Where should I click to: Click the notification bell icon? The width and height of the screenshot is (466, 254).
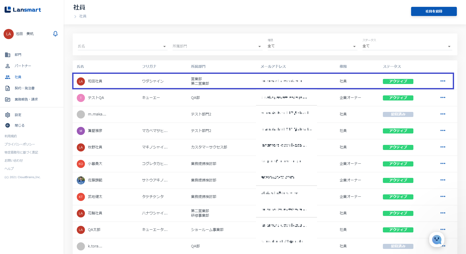click(55, 34)
